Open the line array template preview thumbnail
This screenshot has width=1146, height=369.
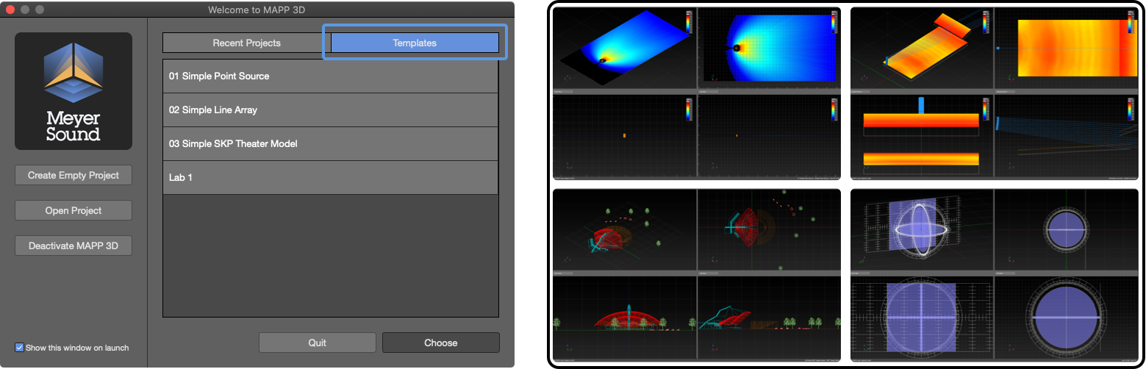coord(994,93)
